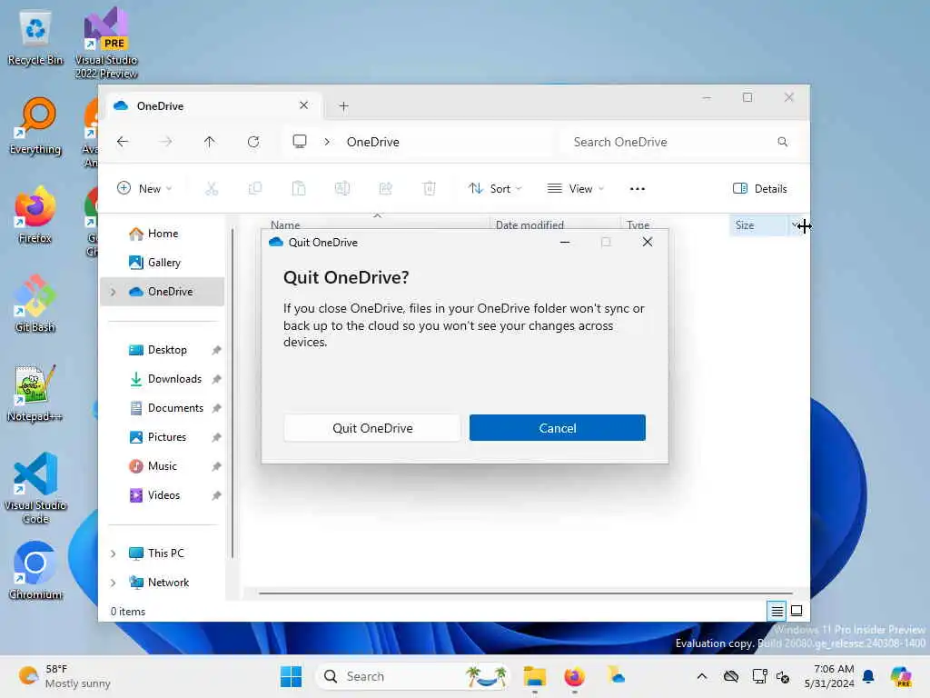
Task: Unpin Desktop using its pin icon
Action: point(216,350)
